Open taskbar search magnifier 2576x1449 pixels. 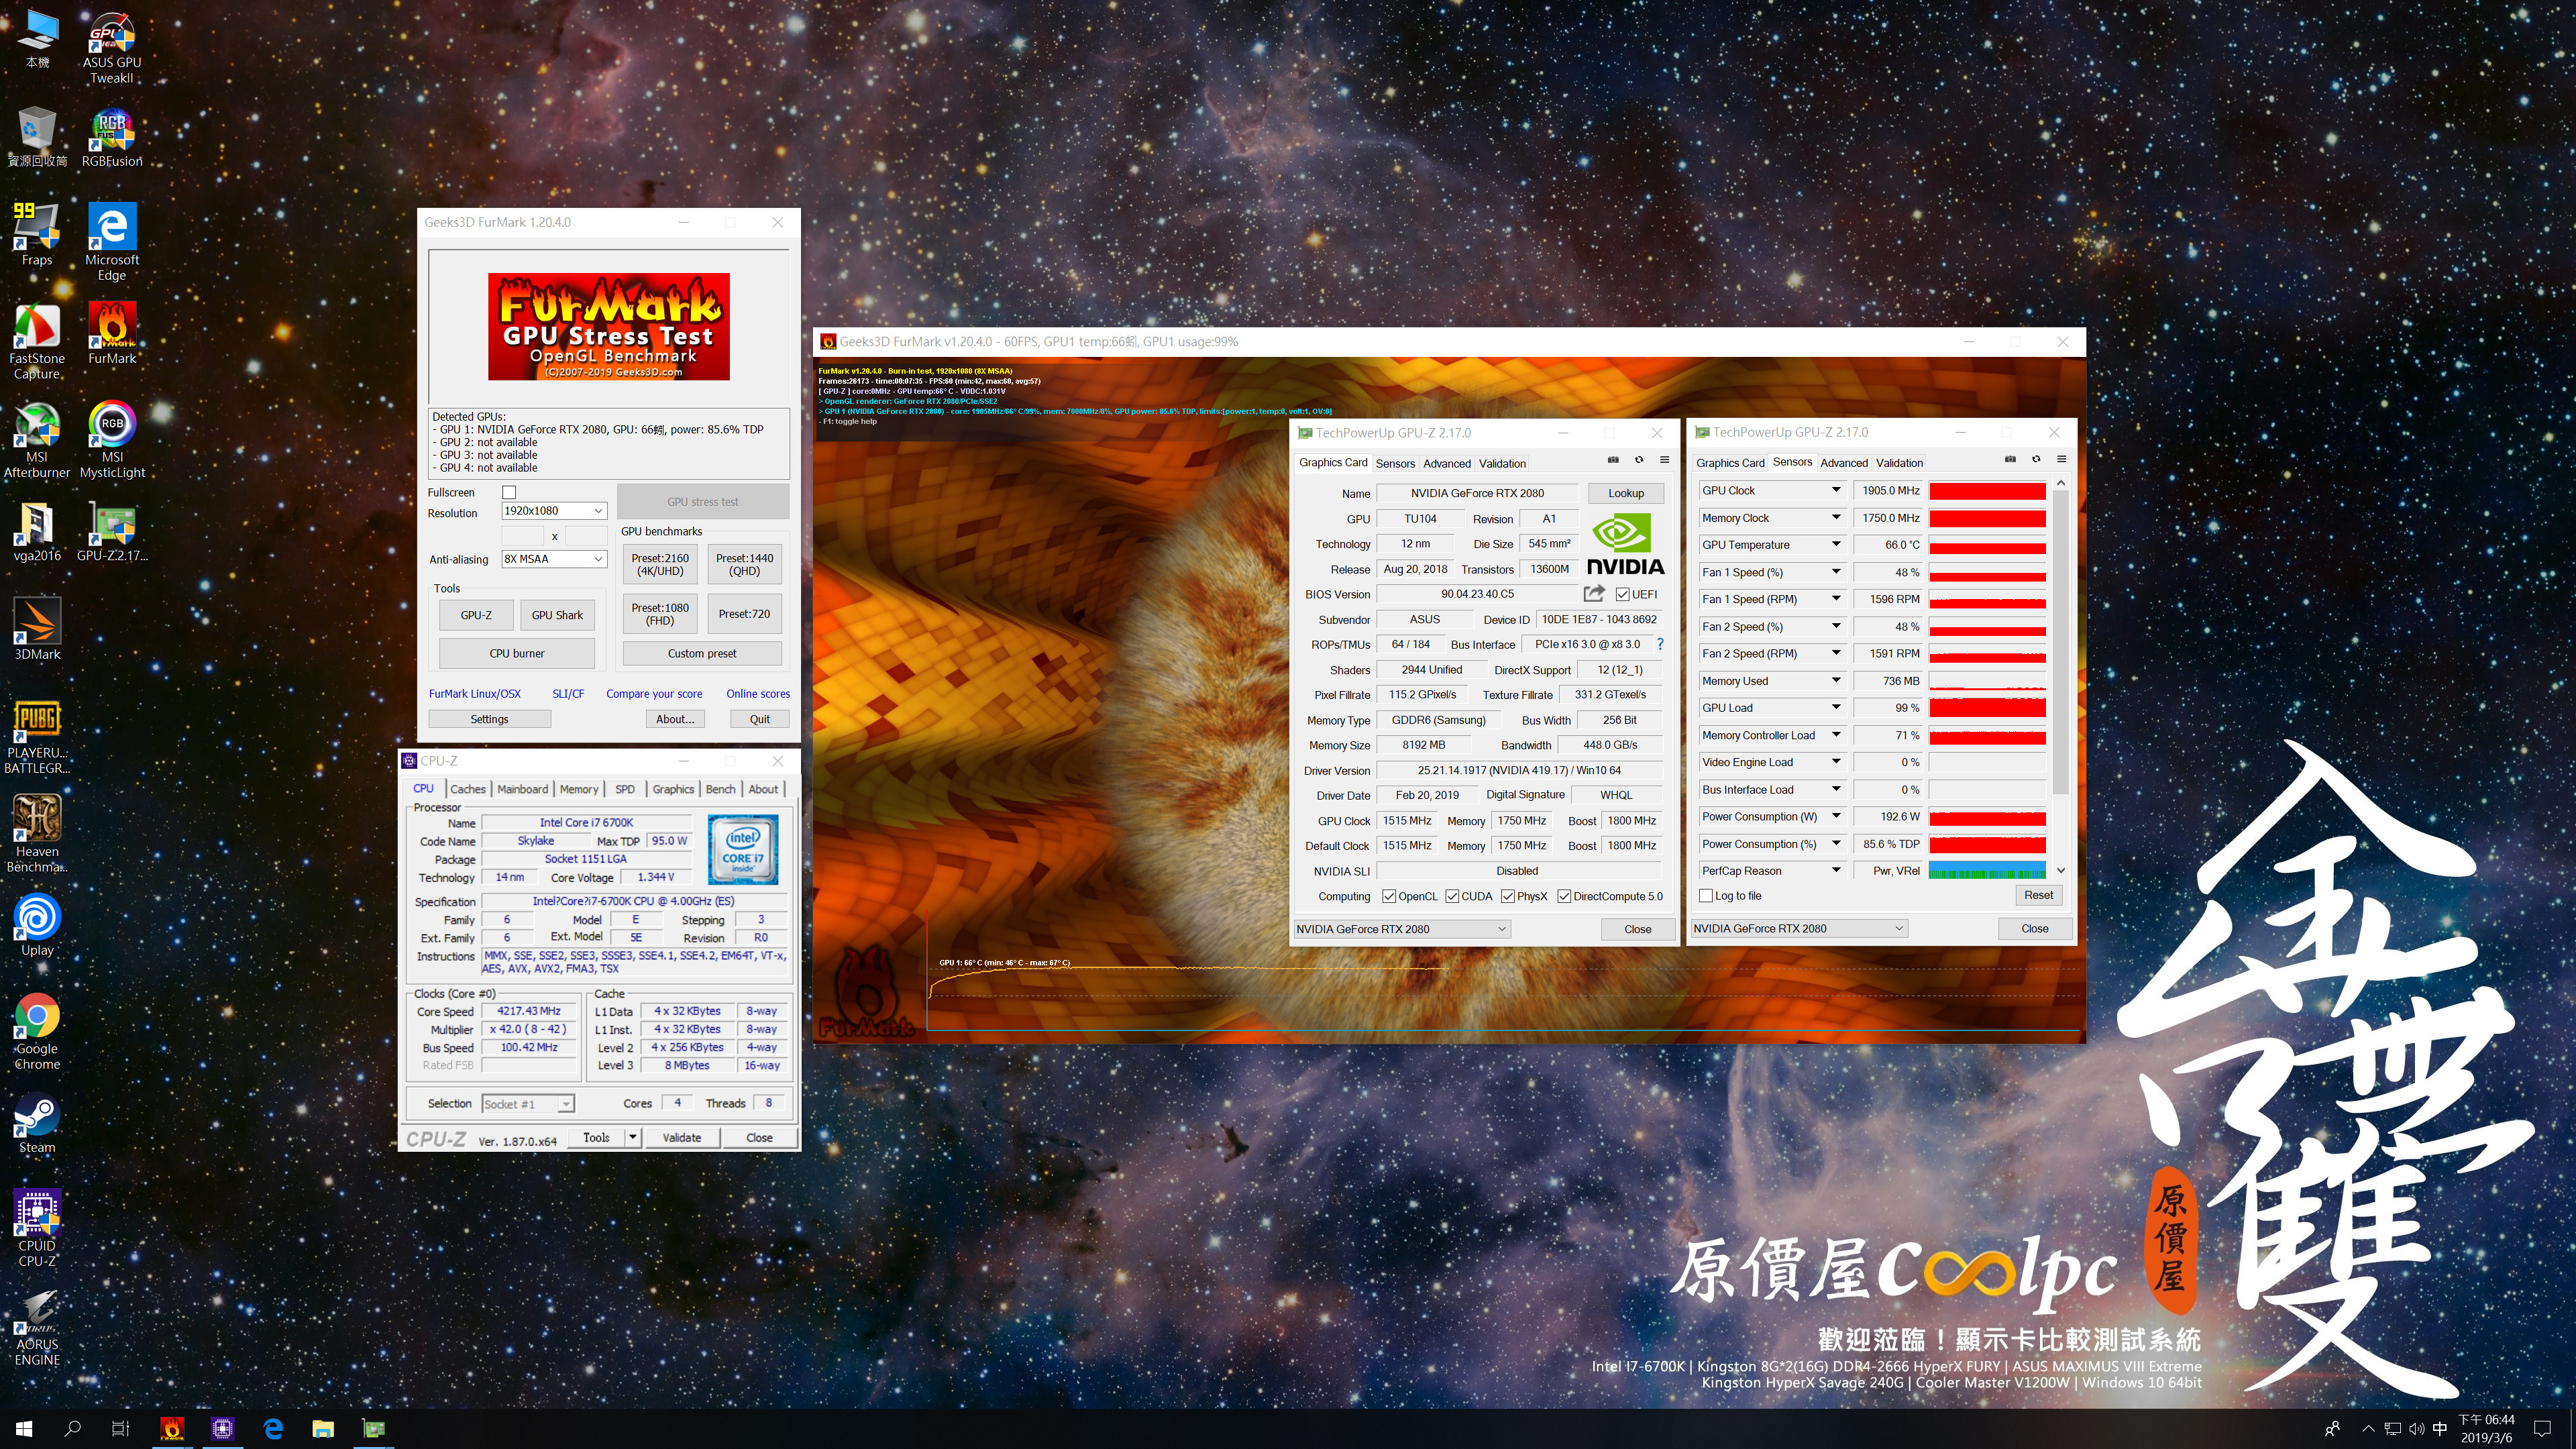72,1429
